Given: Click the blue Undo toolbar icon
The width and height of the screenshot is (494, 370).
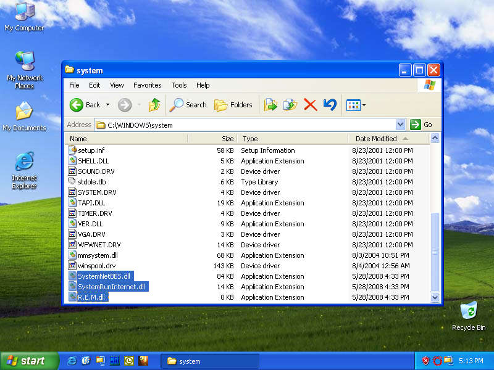Looking at the screenshot, I should (x=330, y=105).
